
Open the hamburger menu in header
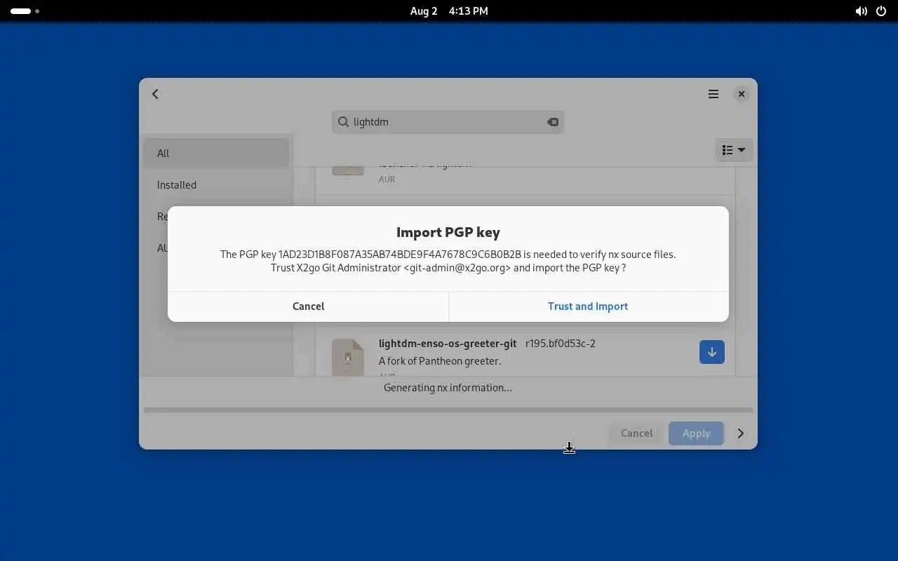coord(713,94)
